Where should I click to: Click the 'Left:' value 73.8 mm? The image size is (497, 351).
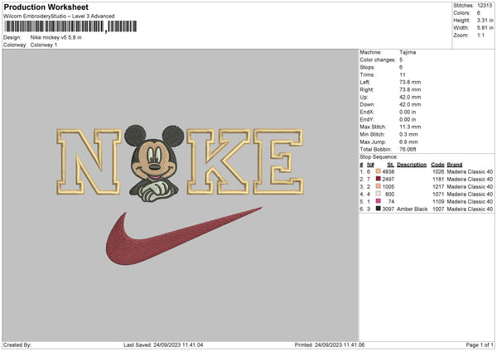[x=410, y=82]
